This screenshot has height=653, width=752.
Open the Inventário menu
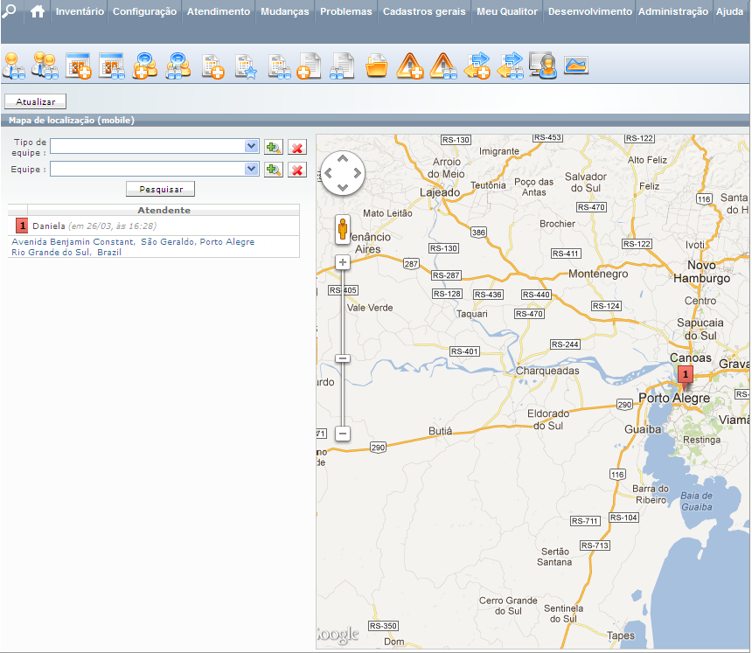click(80, 12)
